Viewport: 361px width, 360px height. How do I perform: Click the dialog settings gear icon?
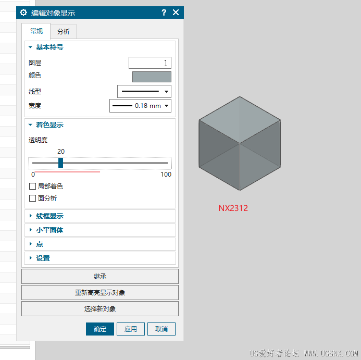point(23,13)
